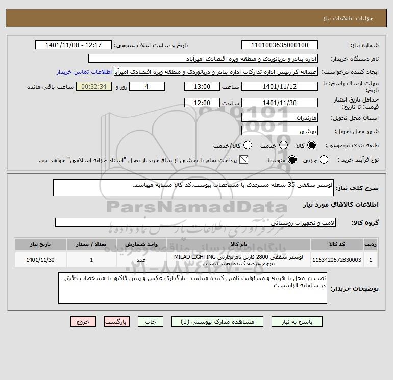This screenshot has height=380, width=393.
Task: Click the توضیحات خریدار label
Action: 354,289
